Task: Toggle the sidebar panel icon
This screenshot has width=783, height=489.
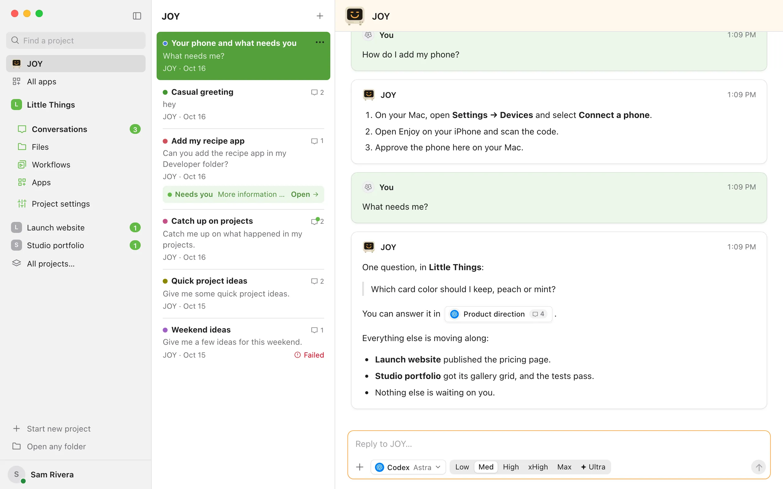Action: coord(137,16)
